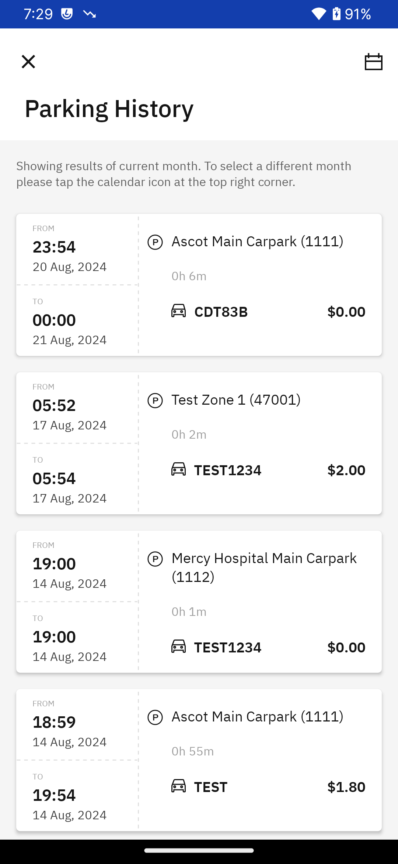
Task: Tap the battery status icon
Action: (336, 14)
